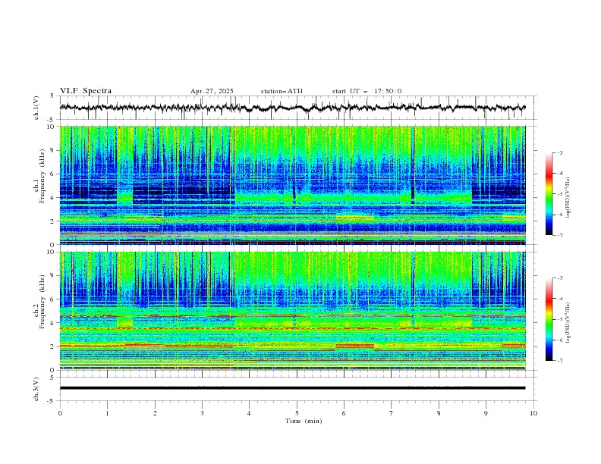The image size is (601, 464).
Task: Click the "6" tick label on time axis
Action: point(344,413)
